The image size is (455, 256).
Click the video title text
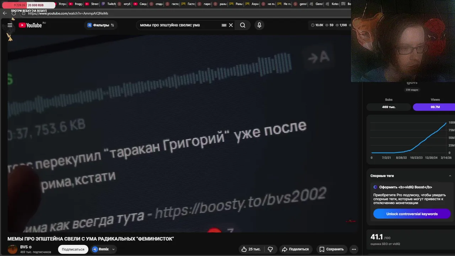click(x=91, y=239)
